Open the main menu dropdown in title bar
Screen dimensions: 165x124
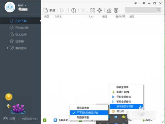click(144, 3)
